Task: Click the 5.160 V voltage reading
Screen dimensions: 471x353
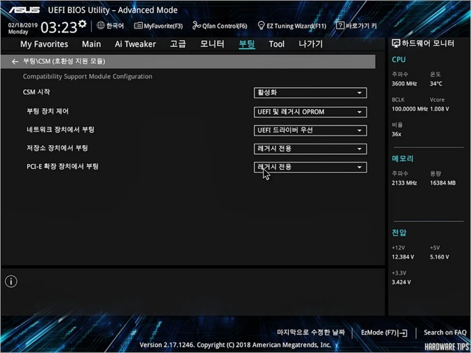Action: pos(439,257)
